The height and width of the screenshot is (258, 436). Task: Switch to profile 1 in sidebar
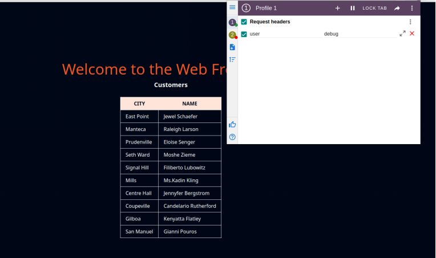[232, 23]
